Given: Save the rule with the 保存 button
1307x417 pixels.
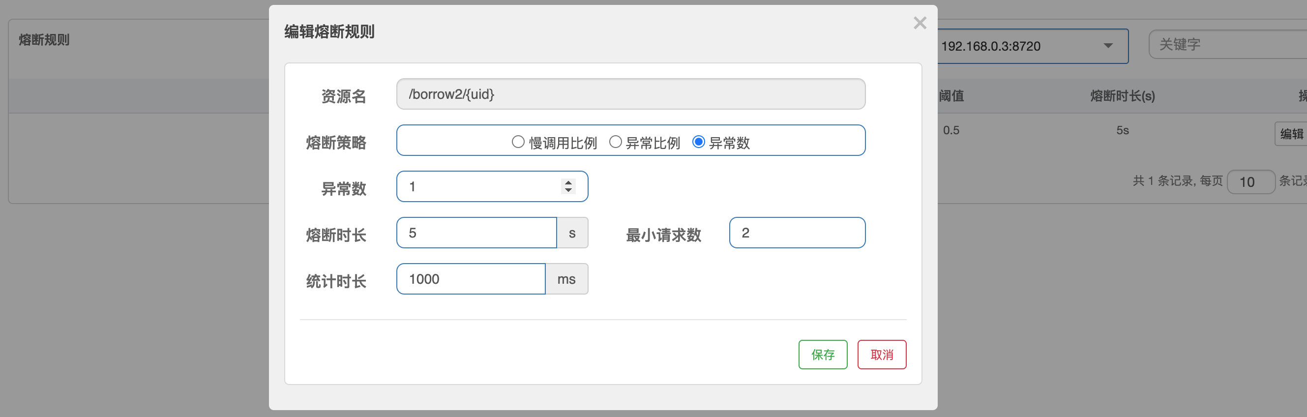Looking at the screenshot, I should tap(823, 355).
